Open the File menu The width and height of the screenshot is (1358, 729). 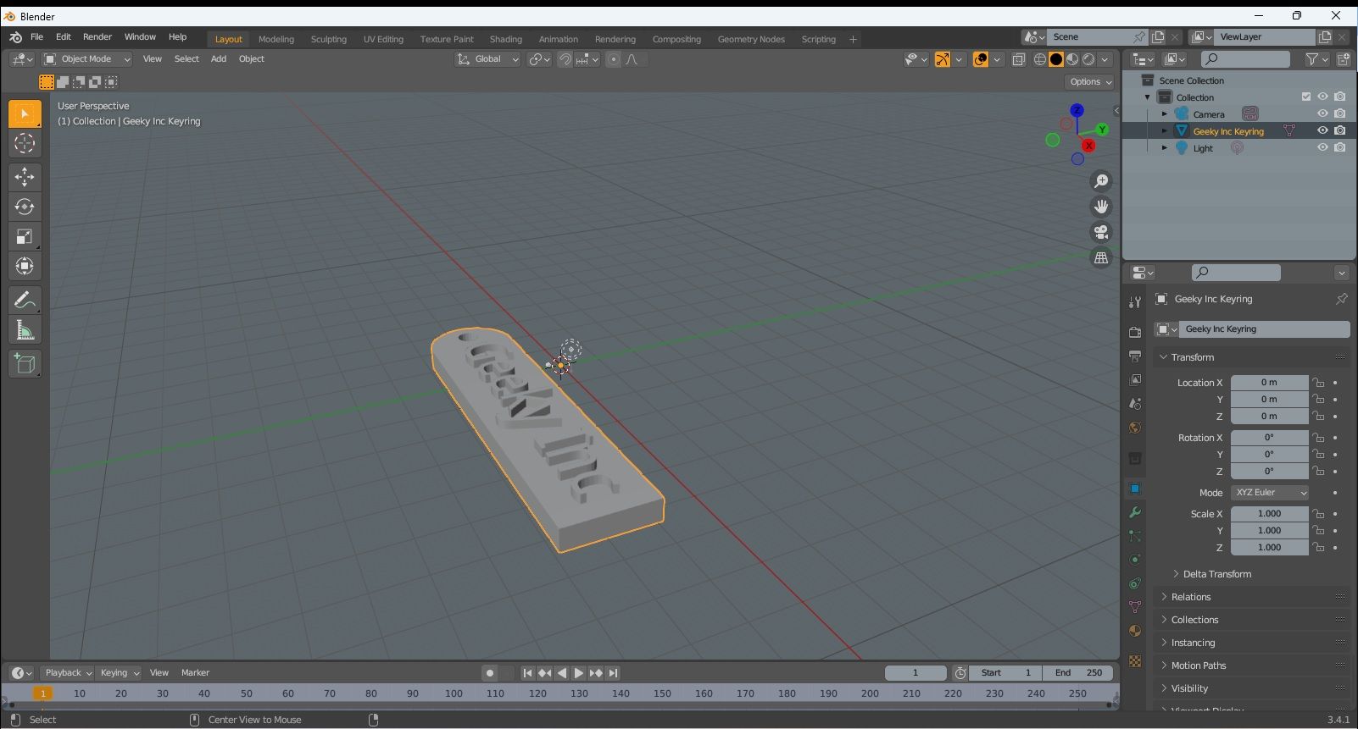36,37
